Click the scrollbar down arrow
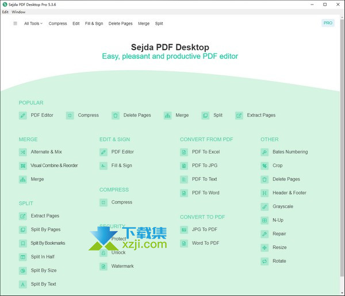Screen dimensions: 345x296 coord(342,293)
